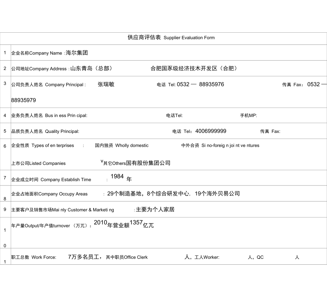Click the label 年产量Output/年产值turnover

(x=41, y=226)
